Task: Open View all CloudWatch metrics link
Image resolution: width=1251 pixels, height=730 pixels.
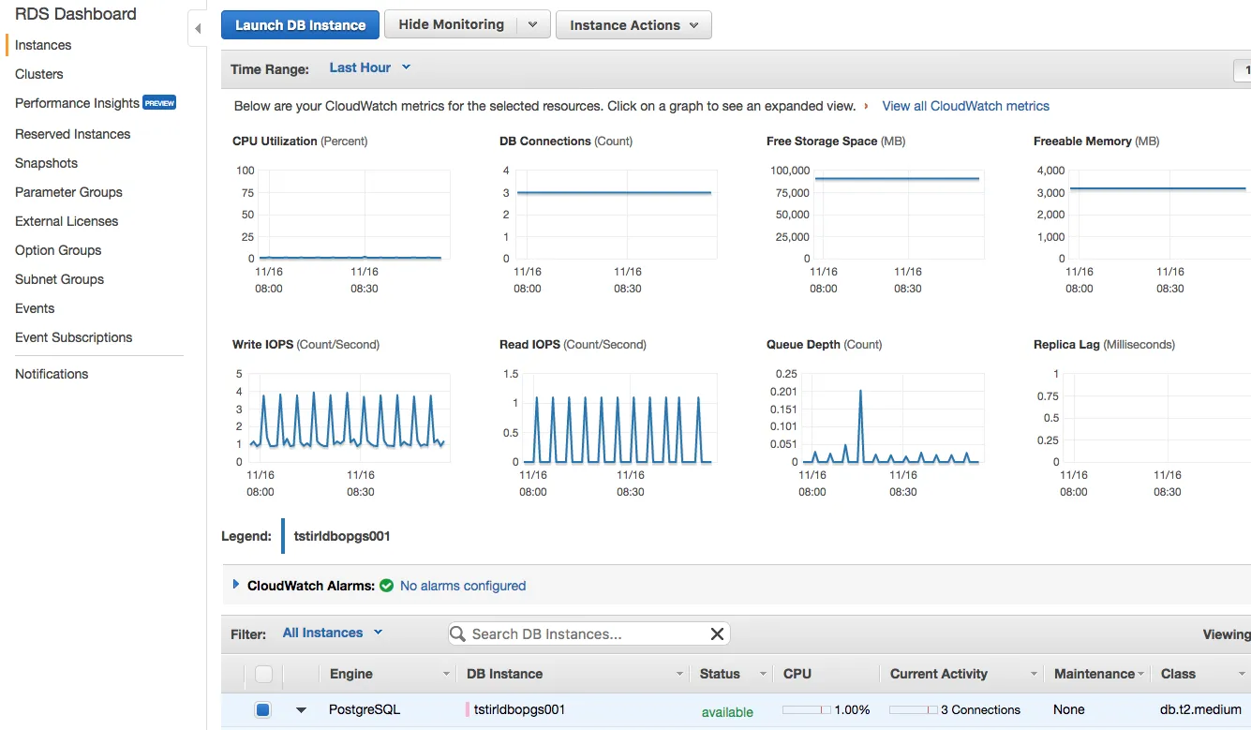Action: tap(965, 106)
